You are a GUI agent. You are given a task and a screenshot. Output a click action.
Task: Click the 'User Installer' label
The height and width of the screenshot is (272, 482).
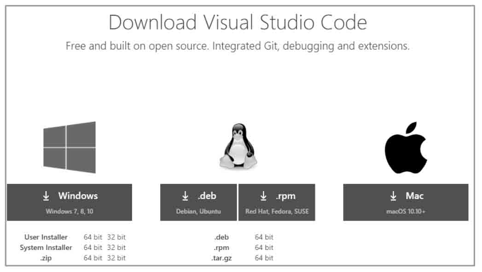[x=46, y=237]
